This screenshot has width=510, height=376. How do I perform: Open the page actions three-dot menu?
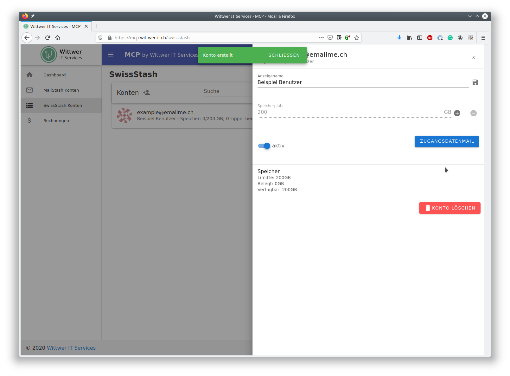pos(321,38)
